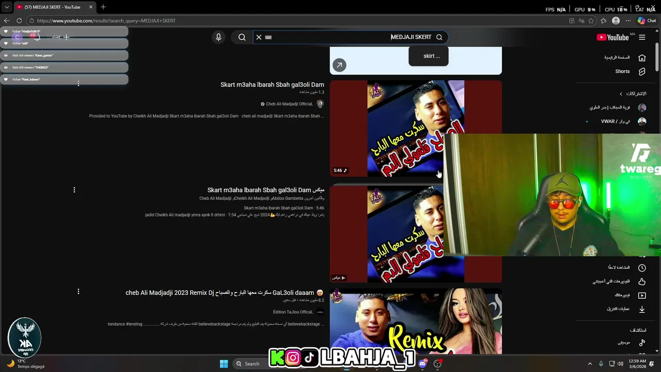Open weather widget showing 13°C
This screenshot has width=661, height=372.
tap(26, 364)
